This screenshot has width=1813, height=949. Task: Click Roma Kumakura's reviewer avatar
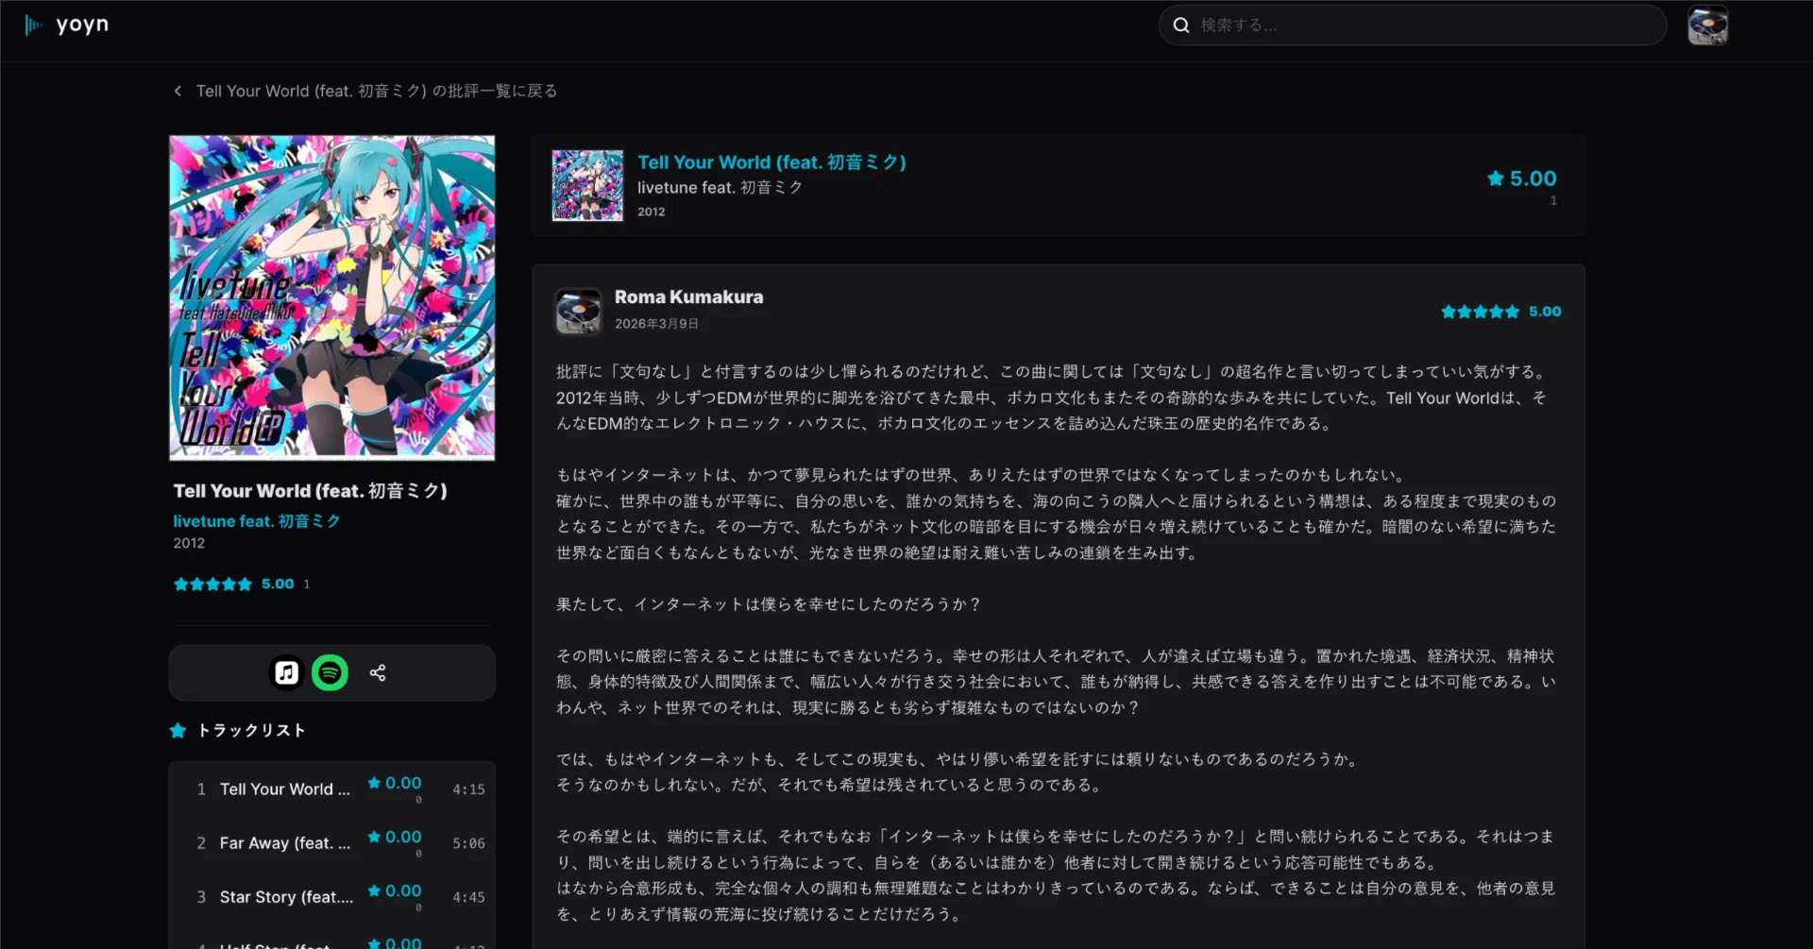(x=578, y=311)
